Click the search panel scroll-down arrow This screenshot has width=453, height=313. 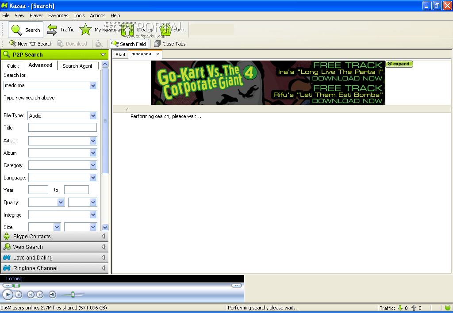(105, 228)
